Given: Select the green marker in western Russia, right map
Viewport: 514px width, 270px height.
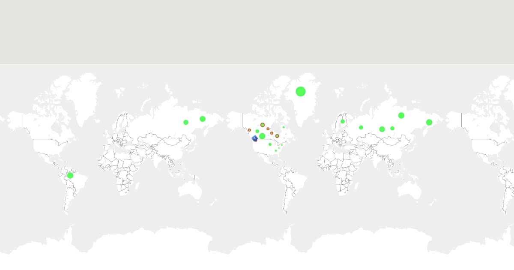Looking at the screenshot, I should tap(361, 127).
